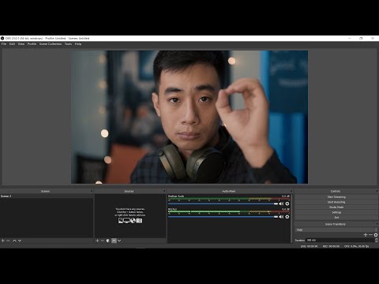Move the scene down in the Scenes panel
Screen dimensions: 379x284
(x=20, y=241)
